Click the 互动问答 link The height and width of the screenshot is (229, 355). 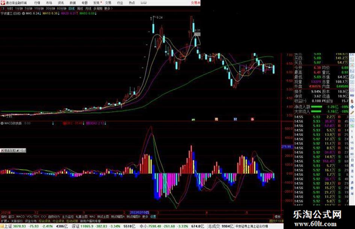point(72,221)
